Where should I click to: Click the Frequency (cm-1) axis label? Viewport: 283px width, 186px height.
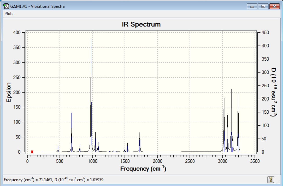(x=143, y=168)
